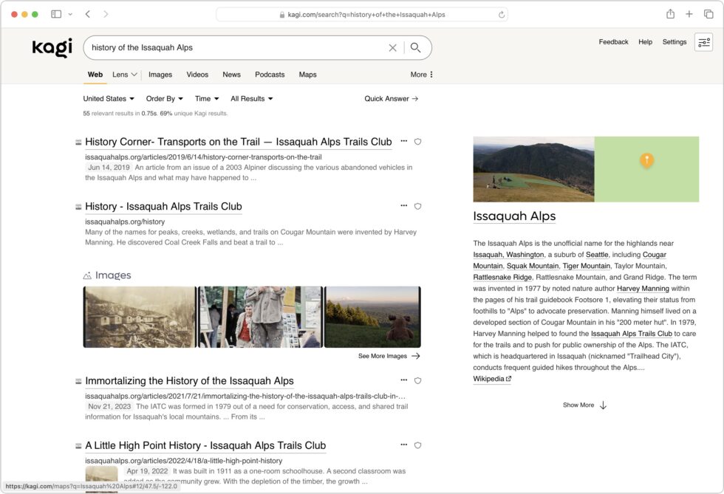Screen dimensions: 724x494
Task: Open a new Safari tab with plus icon
Action: 689,14
